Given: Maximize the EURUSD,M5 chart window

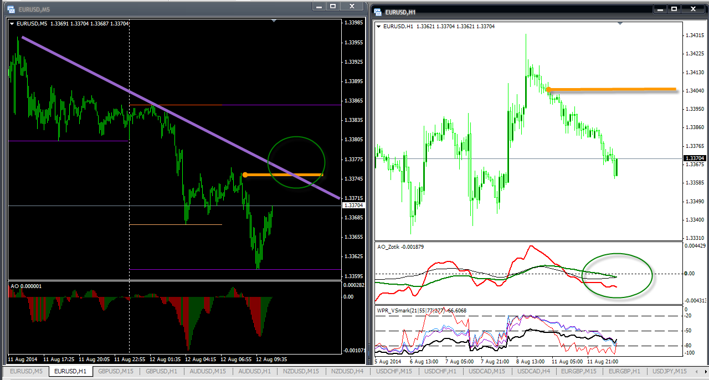Looking at the screenshot, I should pos(333,6).
